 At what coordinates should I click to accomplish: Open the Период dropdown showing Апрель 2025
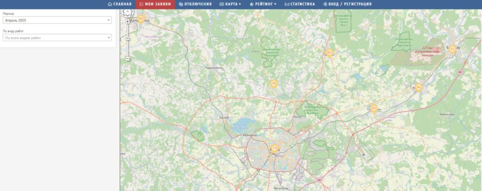[57, 20]
